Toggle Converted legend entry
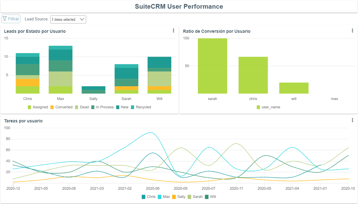Screen dimensions: 358x204 click(61, 107)
